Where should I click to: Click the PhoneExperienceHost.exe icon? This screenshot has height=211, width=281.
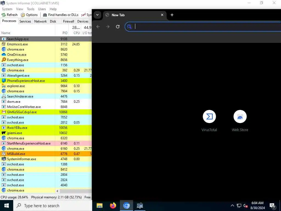pos(4,80)
